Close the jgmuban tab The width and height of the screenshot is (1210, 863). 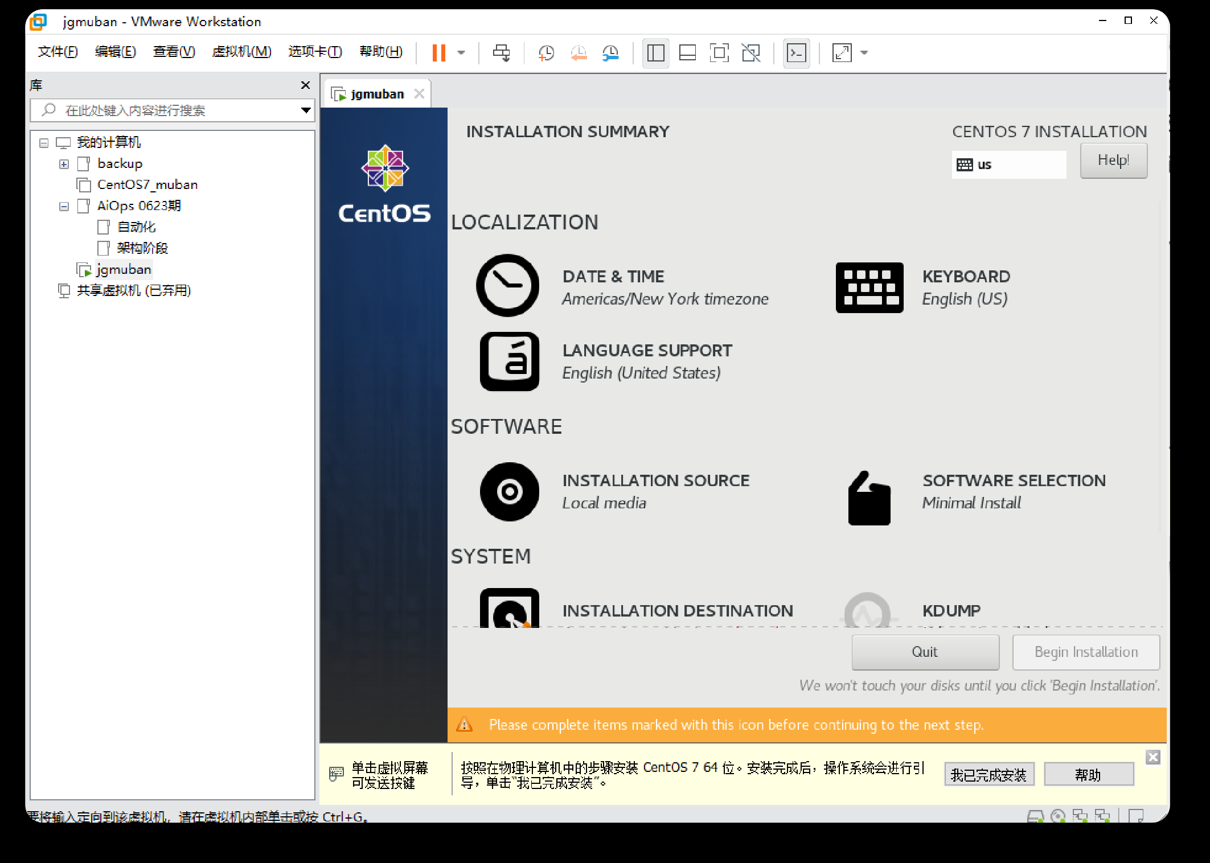click(420, 93)
